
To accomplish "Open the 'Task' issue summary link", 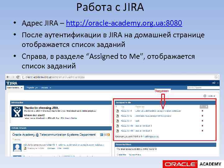I will pyautogui.click(x=137, y=121).
